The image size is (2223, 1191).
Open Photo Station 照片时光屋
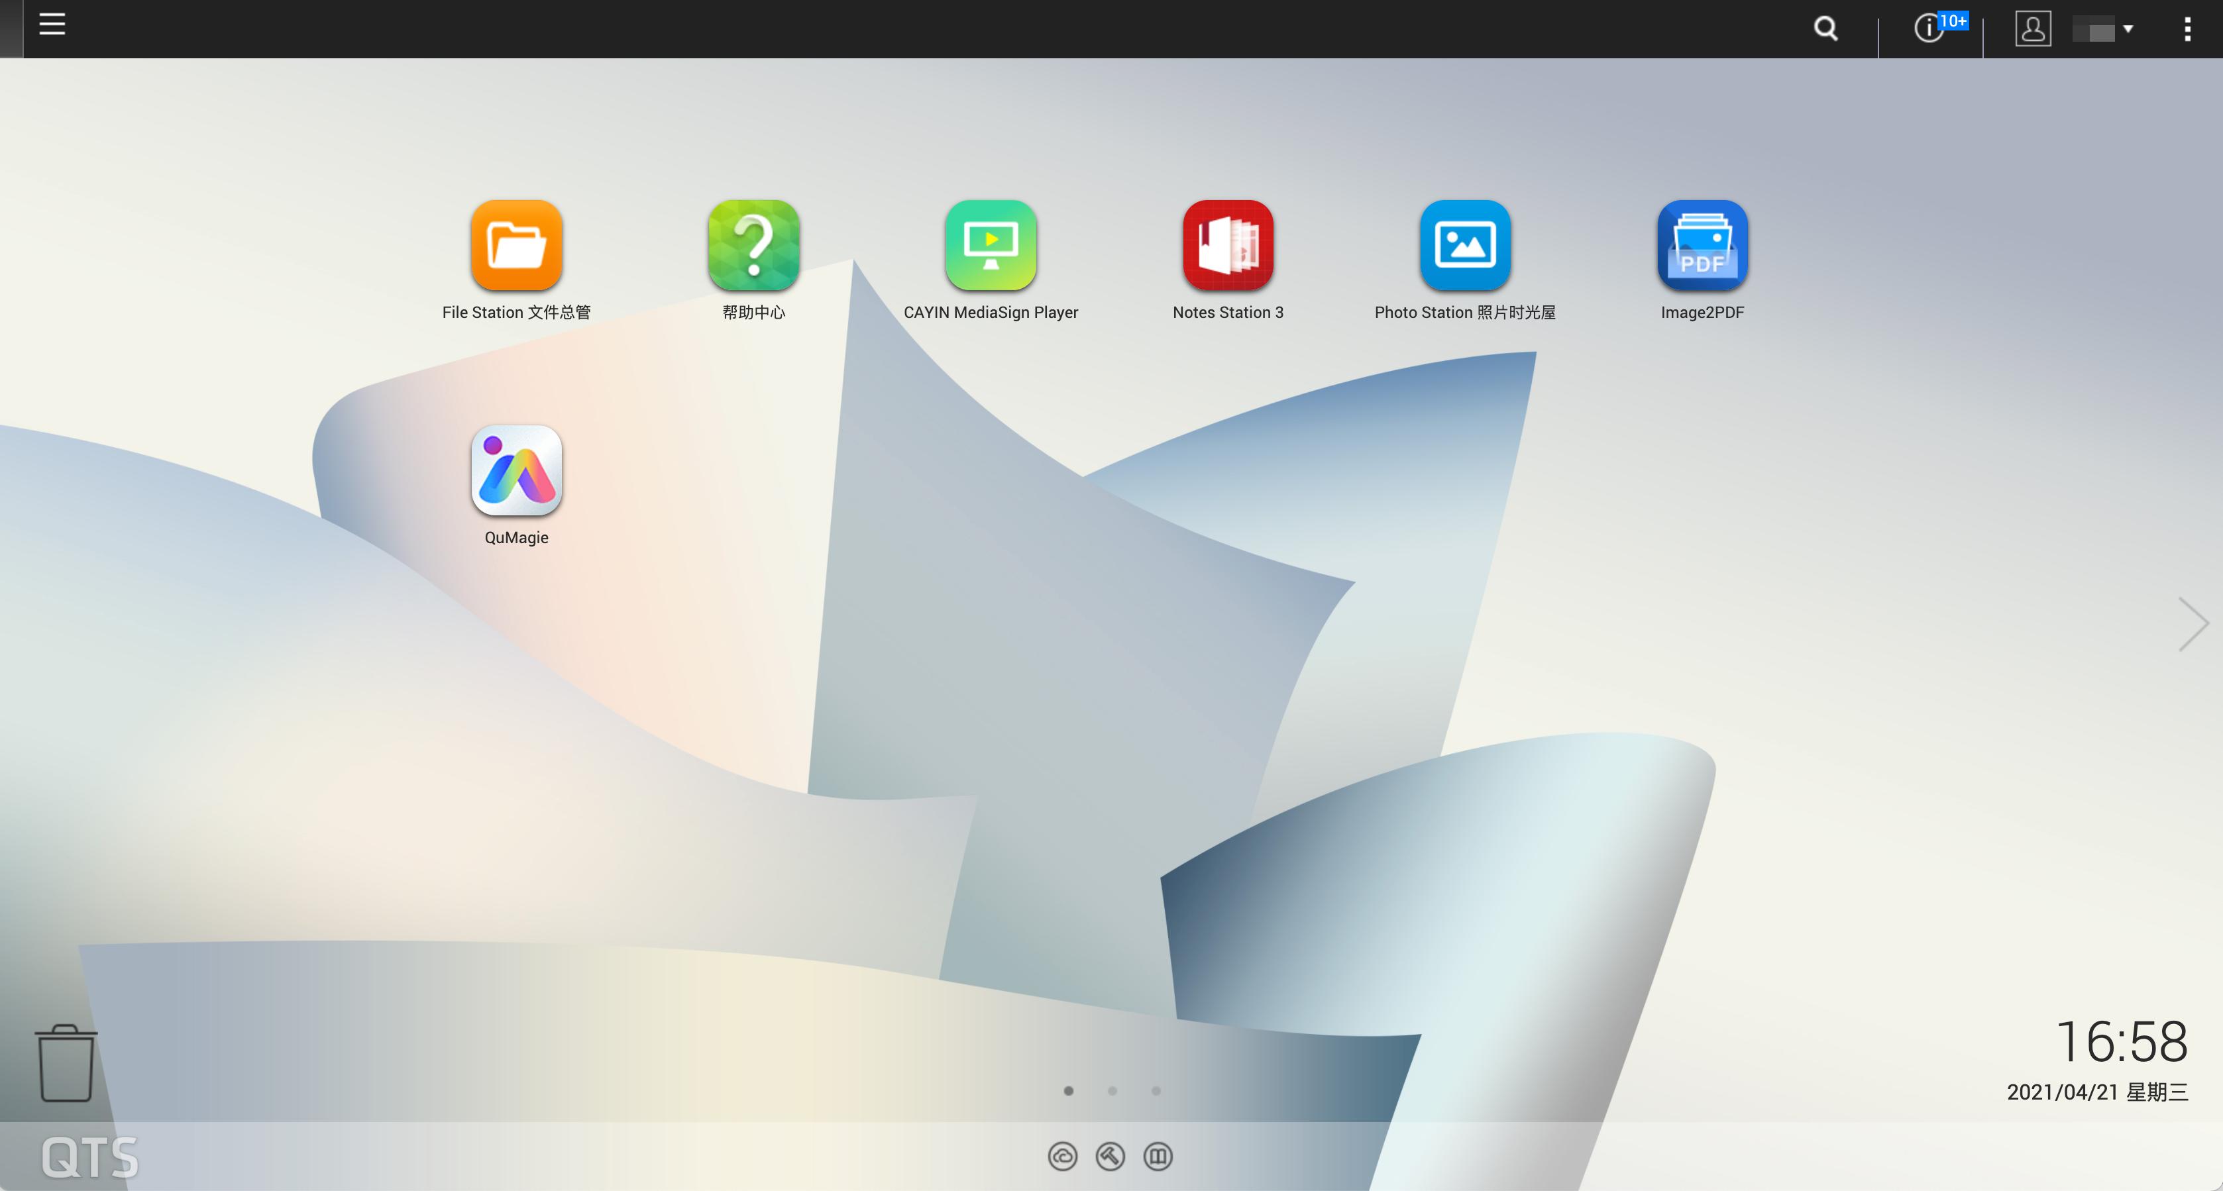click(1464, 246)
